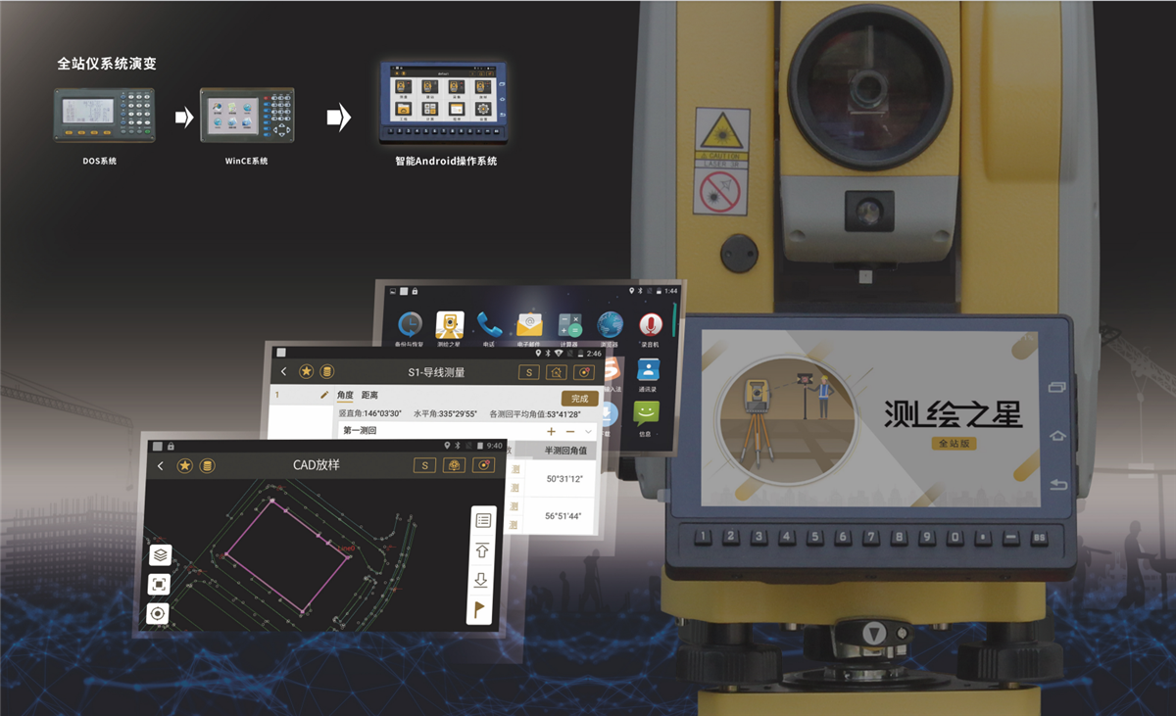The height and width of the screenshot is (716, 1176).
Task: Tap keypad key 0 on device
Action: coord(955,538)
